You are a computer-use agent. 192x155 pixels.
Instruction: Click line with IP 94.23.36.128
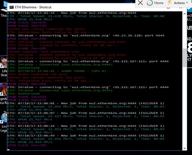tap(86, 35)
